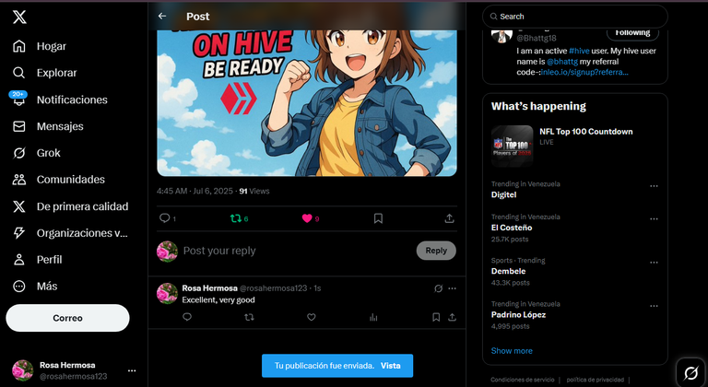This screenshot has width=708, height=387.
Task: Toggle repost on main post with 6 reposts
Action: point(236,218)
